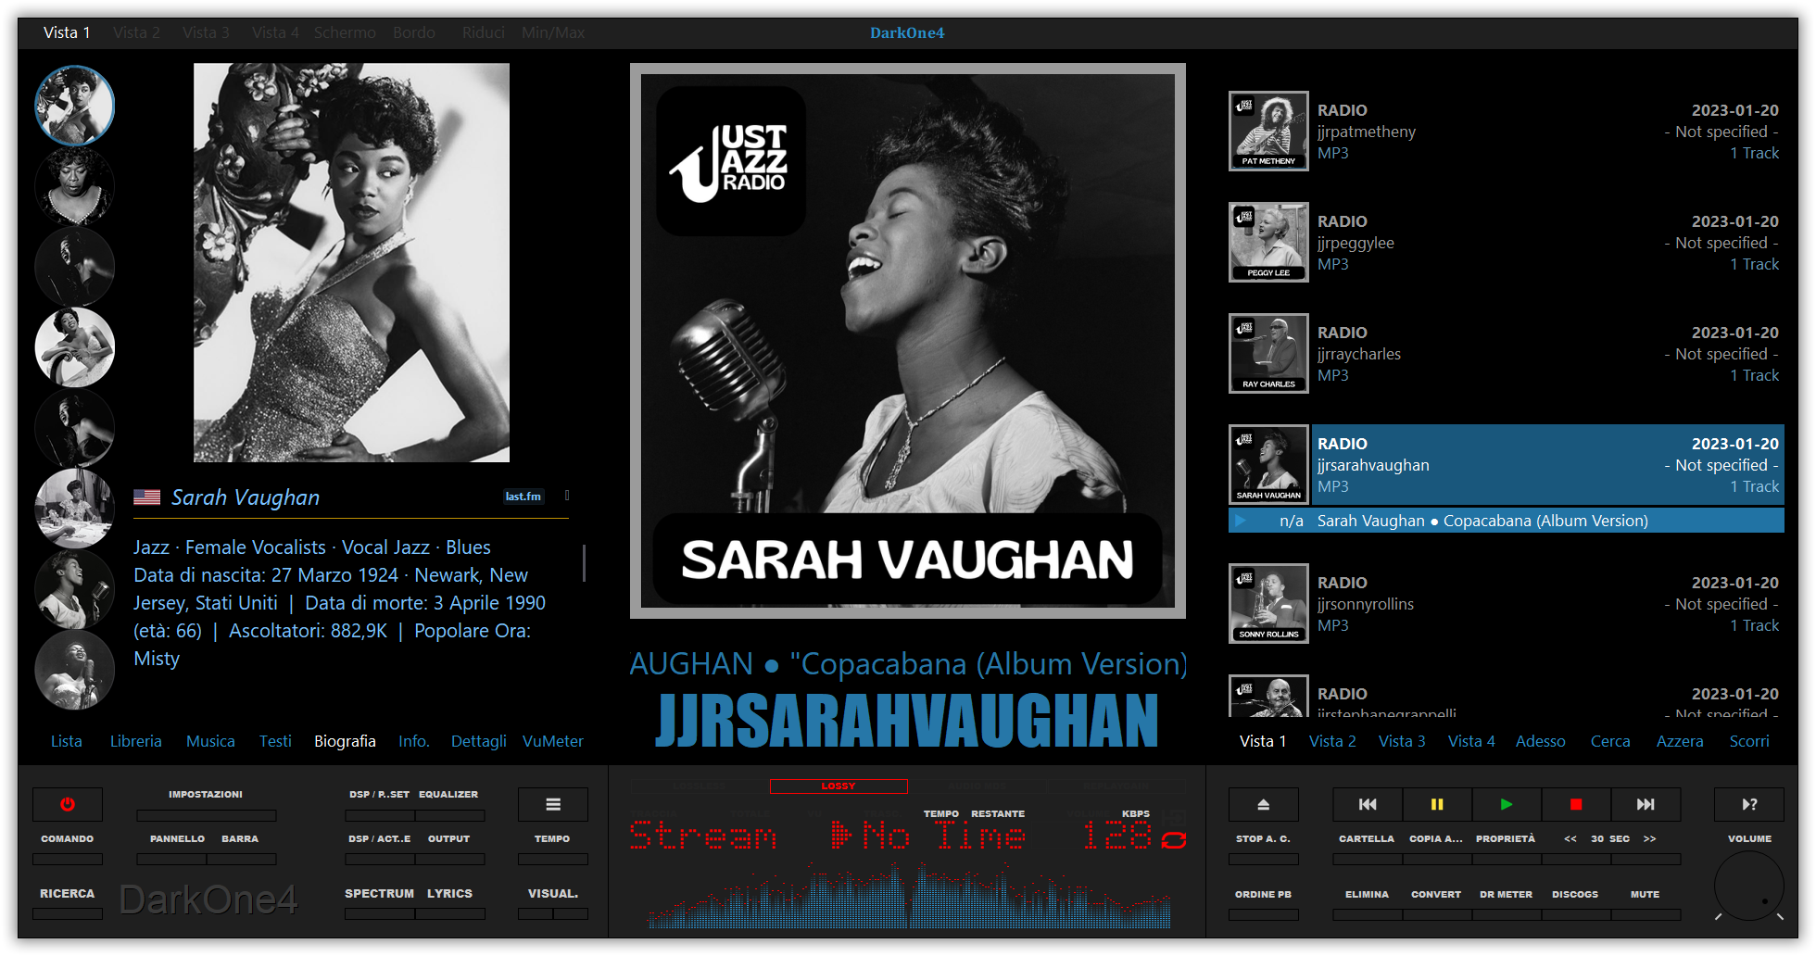Viewport: 1816px width, 956px height.
Task: Adjust the round Volume knob
Action: pyautogui.click(x=1749, y=887)
